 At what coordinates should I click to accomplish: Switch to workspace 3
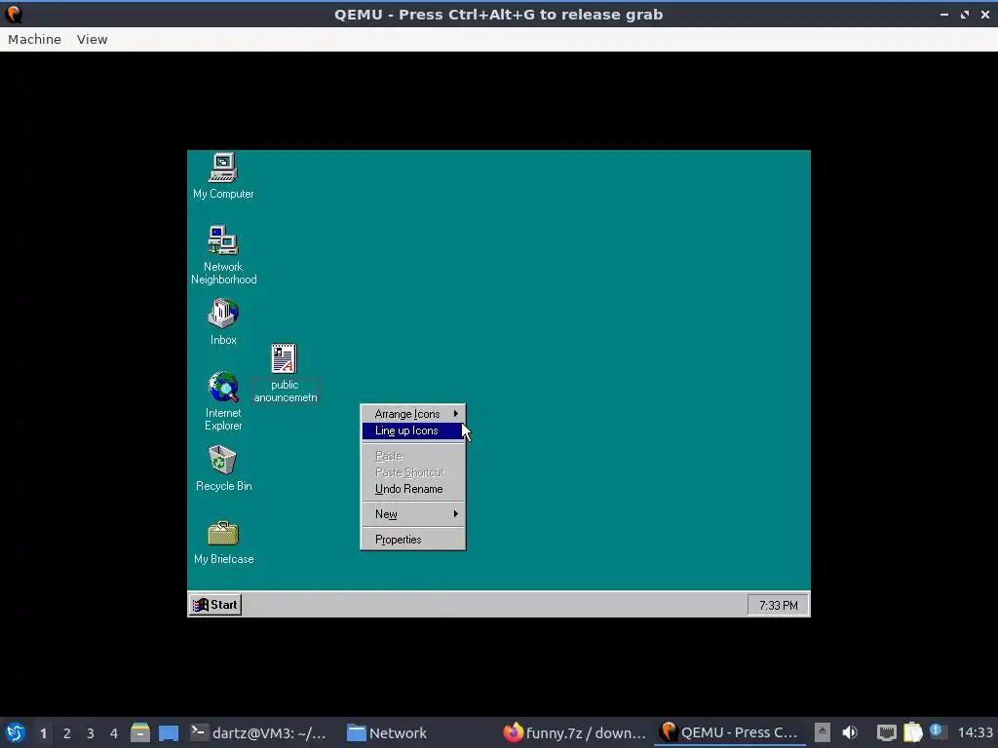tap(91, 733)
